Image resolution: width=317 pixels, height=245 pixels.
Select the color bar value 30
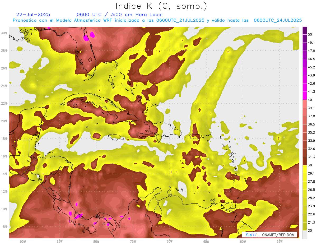point(310,165)
